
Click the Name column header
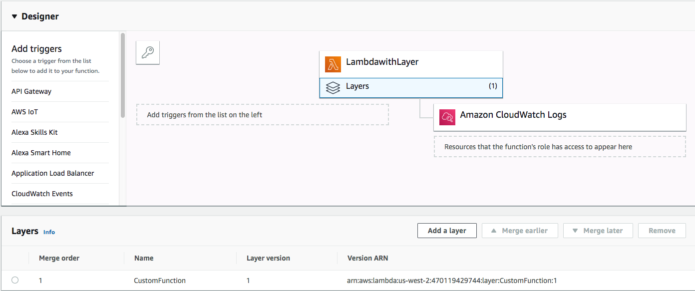[x=144, y=258]
